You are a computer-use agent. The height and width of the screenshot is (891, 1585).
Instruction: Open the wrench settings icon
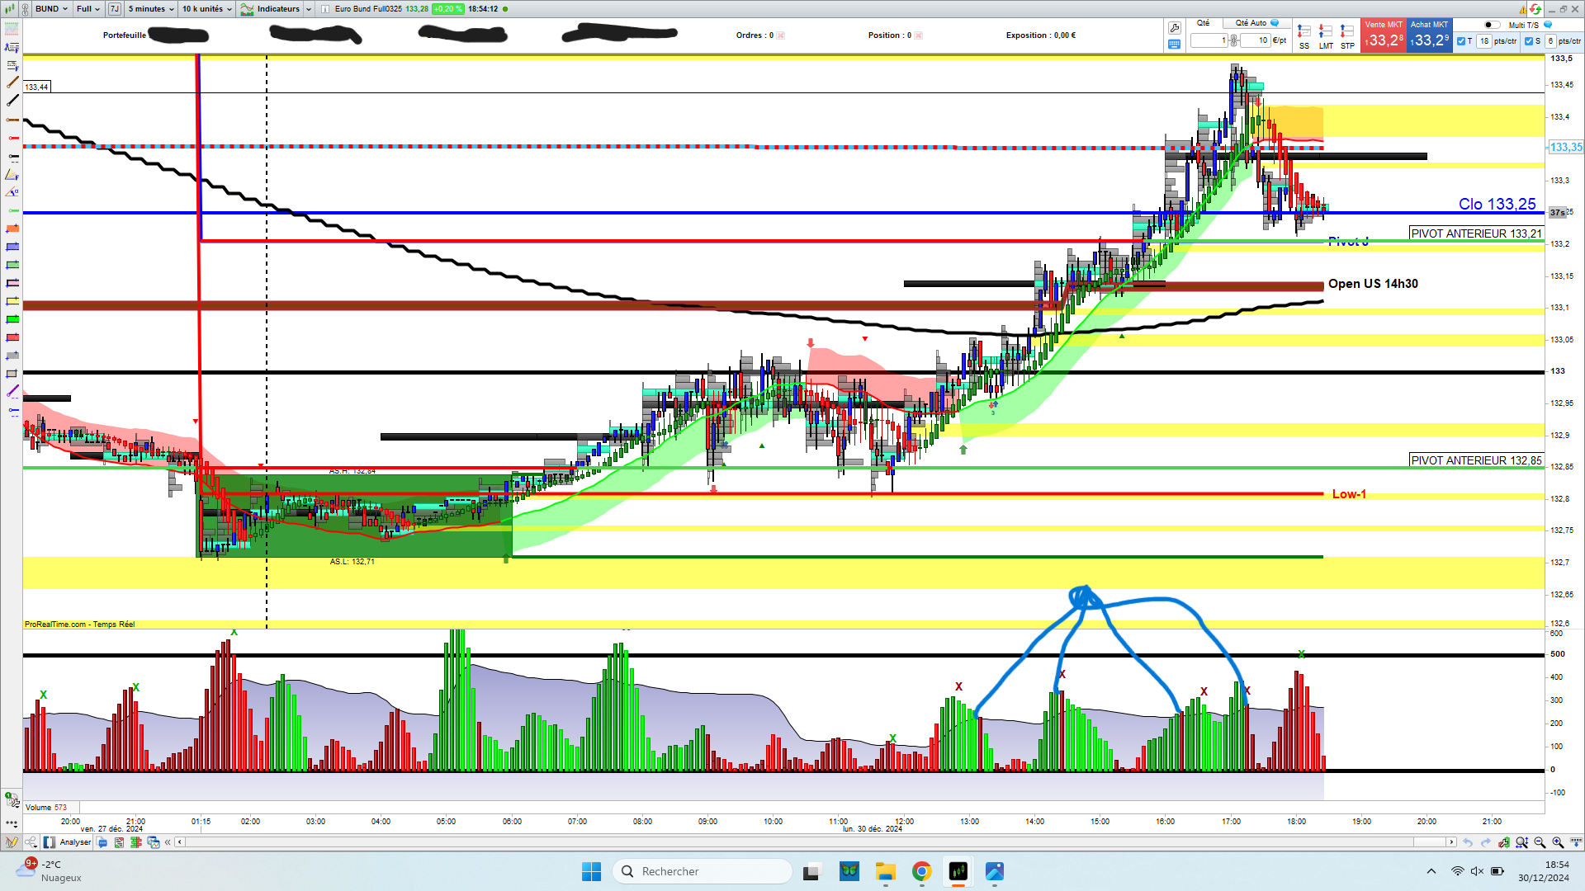[1174, 28]
